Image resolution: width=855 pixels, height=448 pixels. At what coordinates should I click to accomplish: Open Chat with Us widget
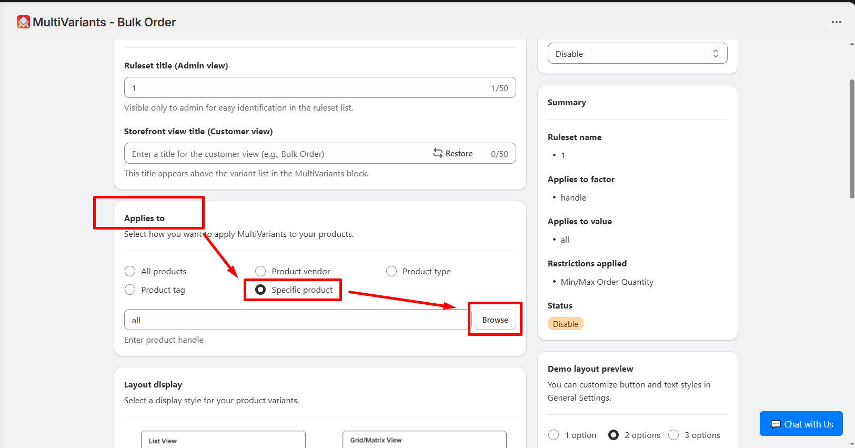point(801,424)
